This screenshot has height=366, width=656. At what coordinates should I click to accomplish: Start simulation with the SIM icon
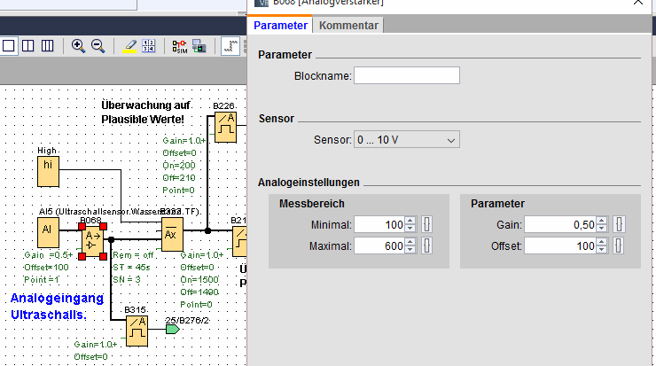pyautogui.click(x=179, y=45)
